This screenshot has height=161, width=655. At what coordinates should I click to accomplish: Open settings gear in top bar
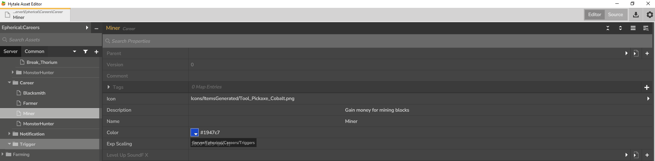[x=650, y=15]
